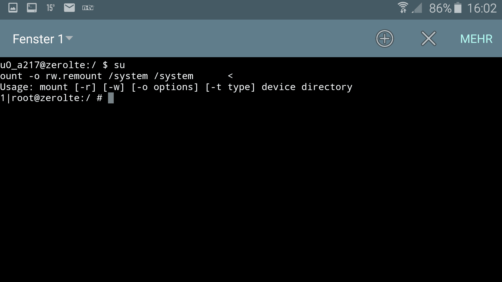This screenshot has height=282, width=502.
Task: Tap the 16:02 clock in status bar
Action: tap(482, 8)
